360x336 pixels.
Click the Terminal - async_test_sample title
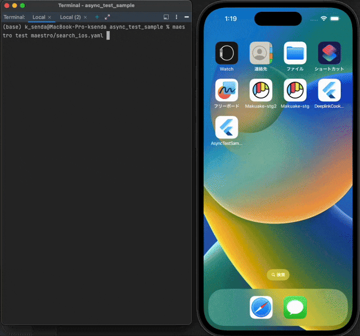(96, 6)
